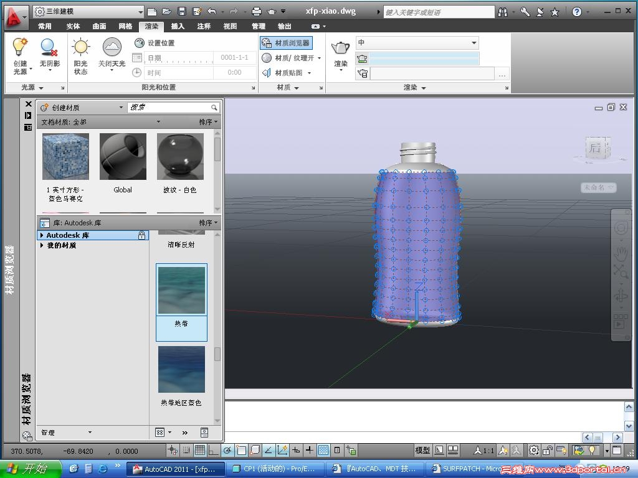Select the 热带地区蓝色 material swatch
The width and height of the screenshot is (638, 478).
pos(181,370)
